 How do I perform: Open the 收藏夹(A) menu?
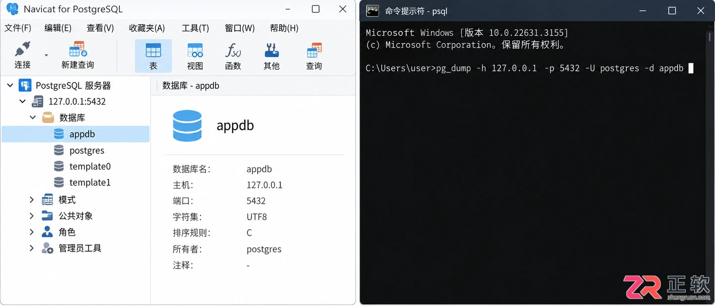(147, 28)
